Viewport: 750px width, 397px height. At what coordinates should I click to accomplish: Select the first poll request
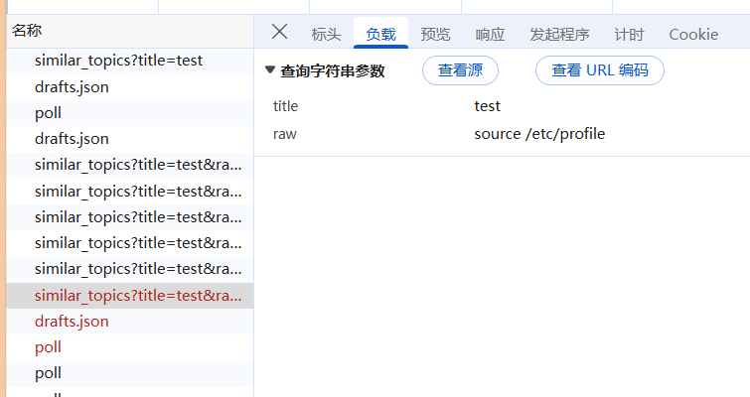point(48,113)
